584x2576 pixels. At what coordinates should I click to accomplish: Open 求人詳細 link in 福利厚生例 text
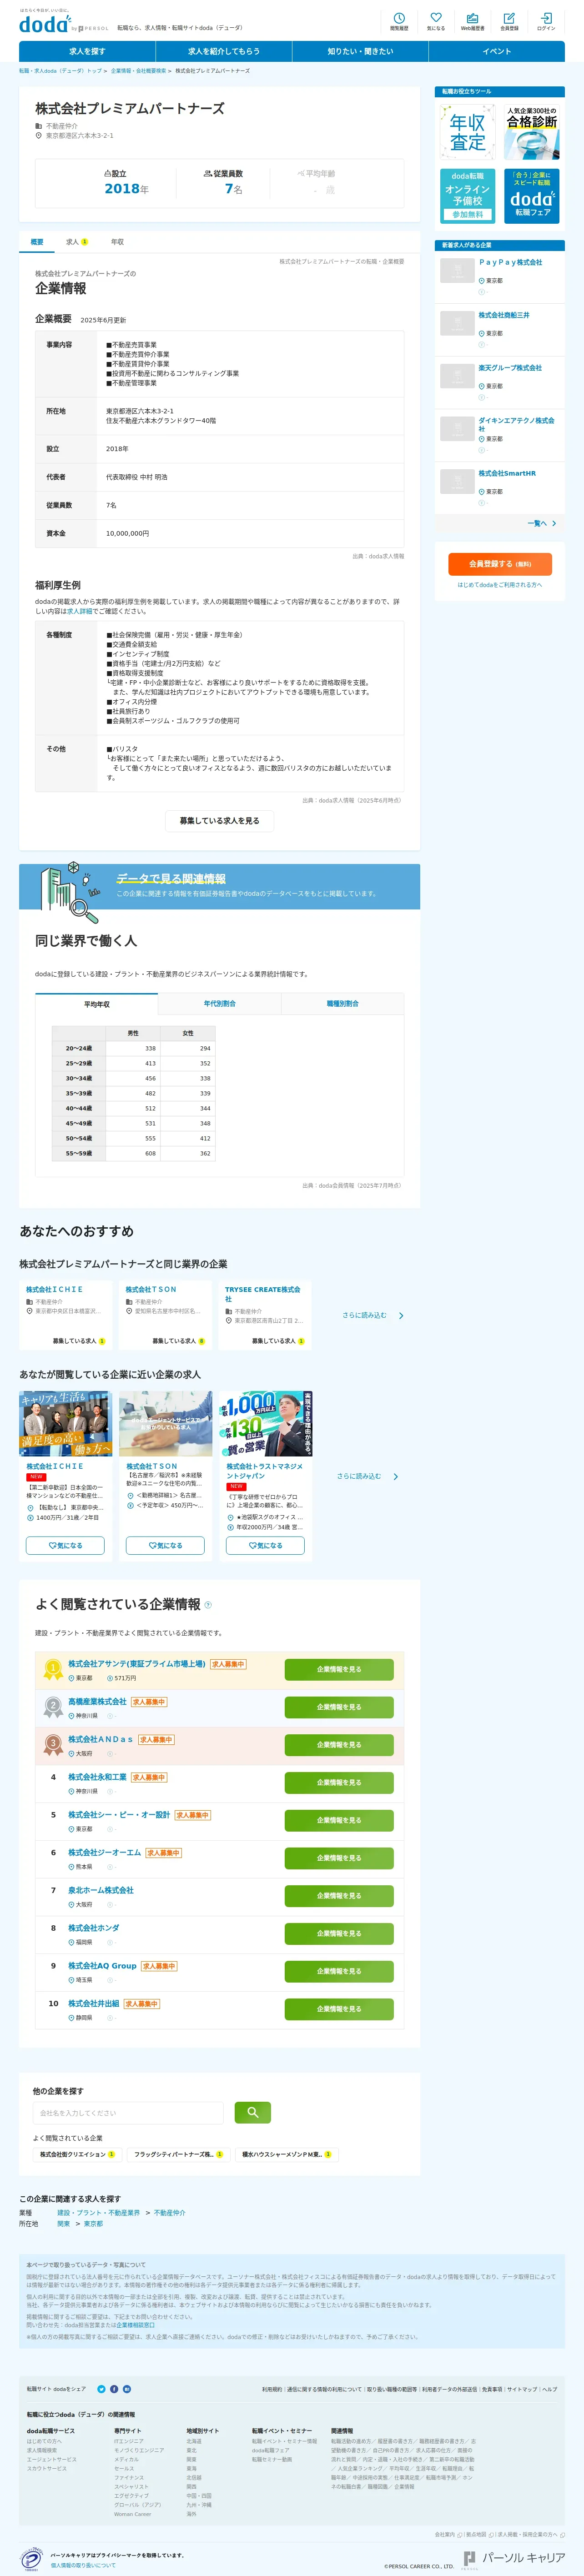click(79, 611)
